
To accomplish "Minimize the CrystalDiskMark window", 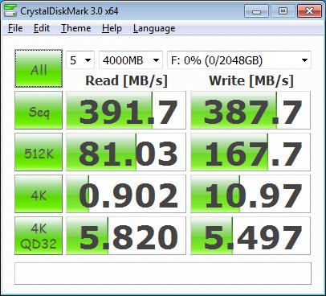I will pos(256,11).
